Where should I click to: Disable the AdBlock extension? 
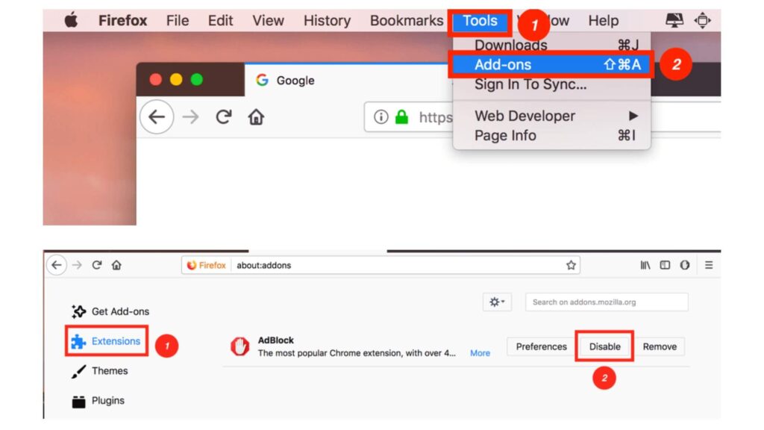point(604,346)
